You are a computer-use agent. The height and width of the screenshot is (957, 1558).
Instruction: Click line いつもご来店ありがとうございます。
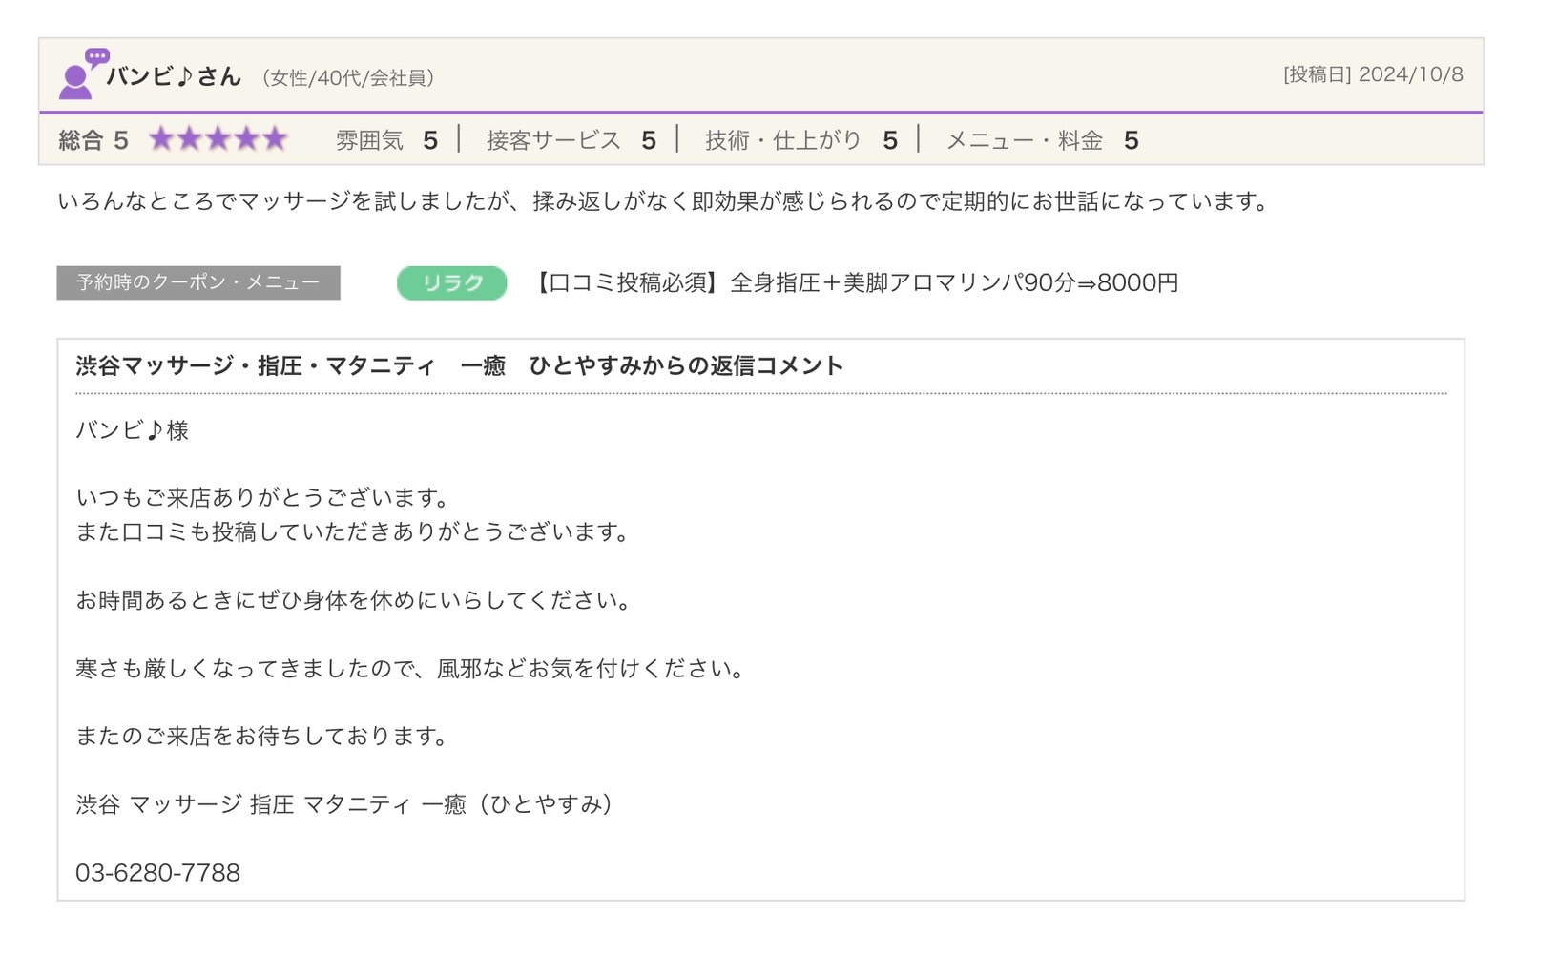click(263, 497)
